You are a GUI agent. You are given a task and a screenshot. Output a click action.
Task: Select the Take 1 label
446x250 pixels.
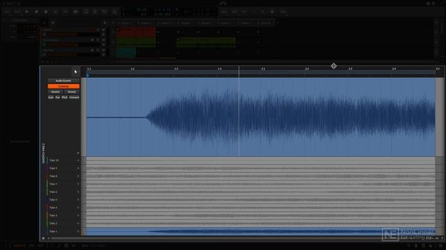(x=53, y=231)
